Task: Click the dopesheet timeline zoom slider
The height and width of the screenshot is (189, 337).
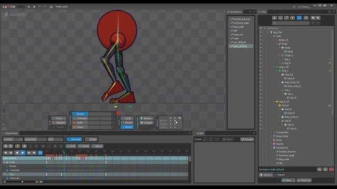Action: [x=21, y=182]
